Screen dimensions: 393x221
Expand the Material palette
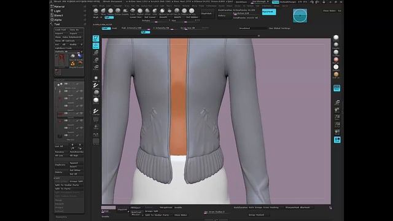pos(59,7)
